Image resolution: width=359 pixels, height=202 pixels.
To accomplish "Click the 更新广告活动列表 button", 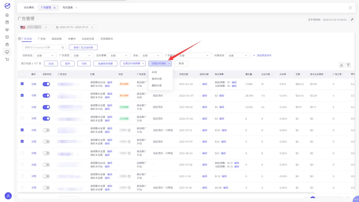I will 83,47.
